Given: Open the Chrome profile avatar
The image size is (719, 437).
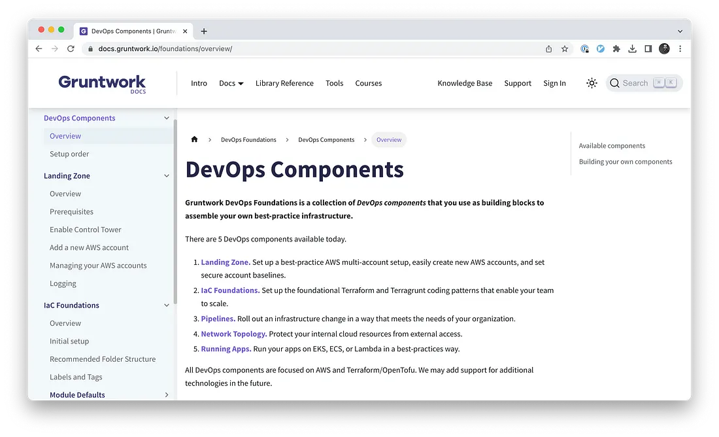Looking at the screenshot, I should tap(664, 48).
